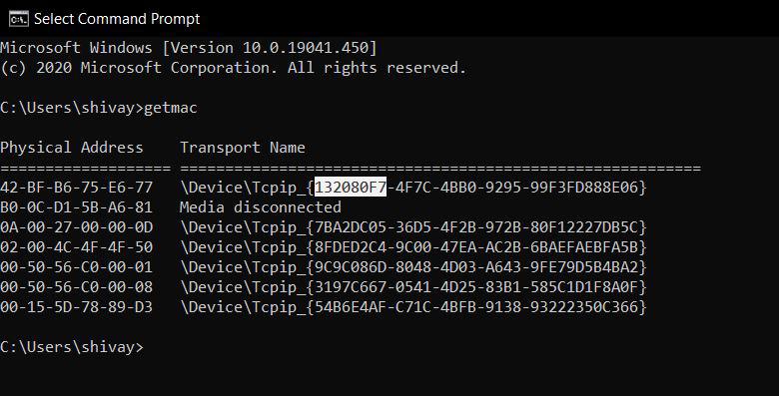Click the last C:\Users\shivay> prompt line
This screenshot has width=779, height=396.
72,347
